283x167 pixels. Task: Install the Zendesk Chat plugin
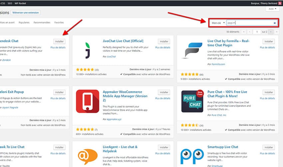(59, 41)
